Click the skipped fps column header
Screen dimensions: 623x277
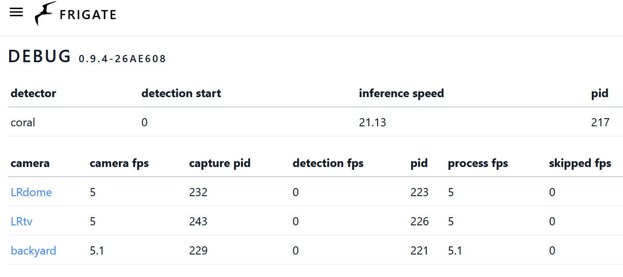click(x=580, y=163)
